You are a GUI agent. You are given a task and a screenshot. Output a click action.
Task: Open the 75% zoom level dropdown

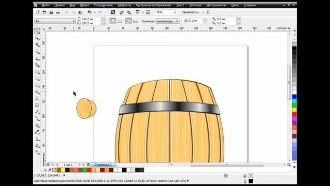[175, 12]
